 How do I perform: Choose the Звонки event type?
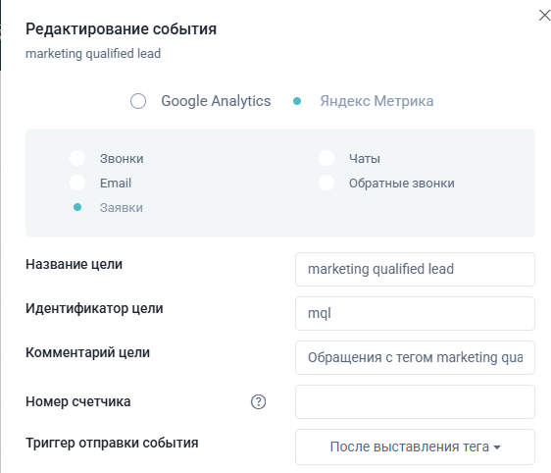click(x=77, y=158)
